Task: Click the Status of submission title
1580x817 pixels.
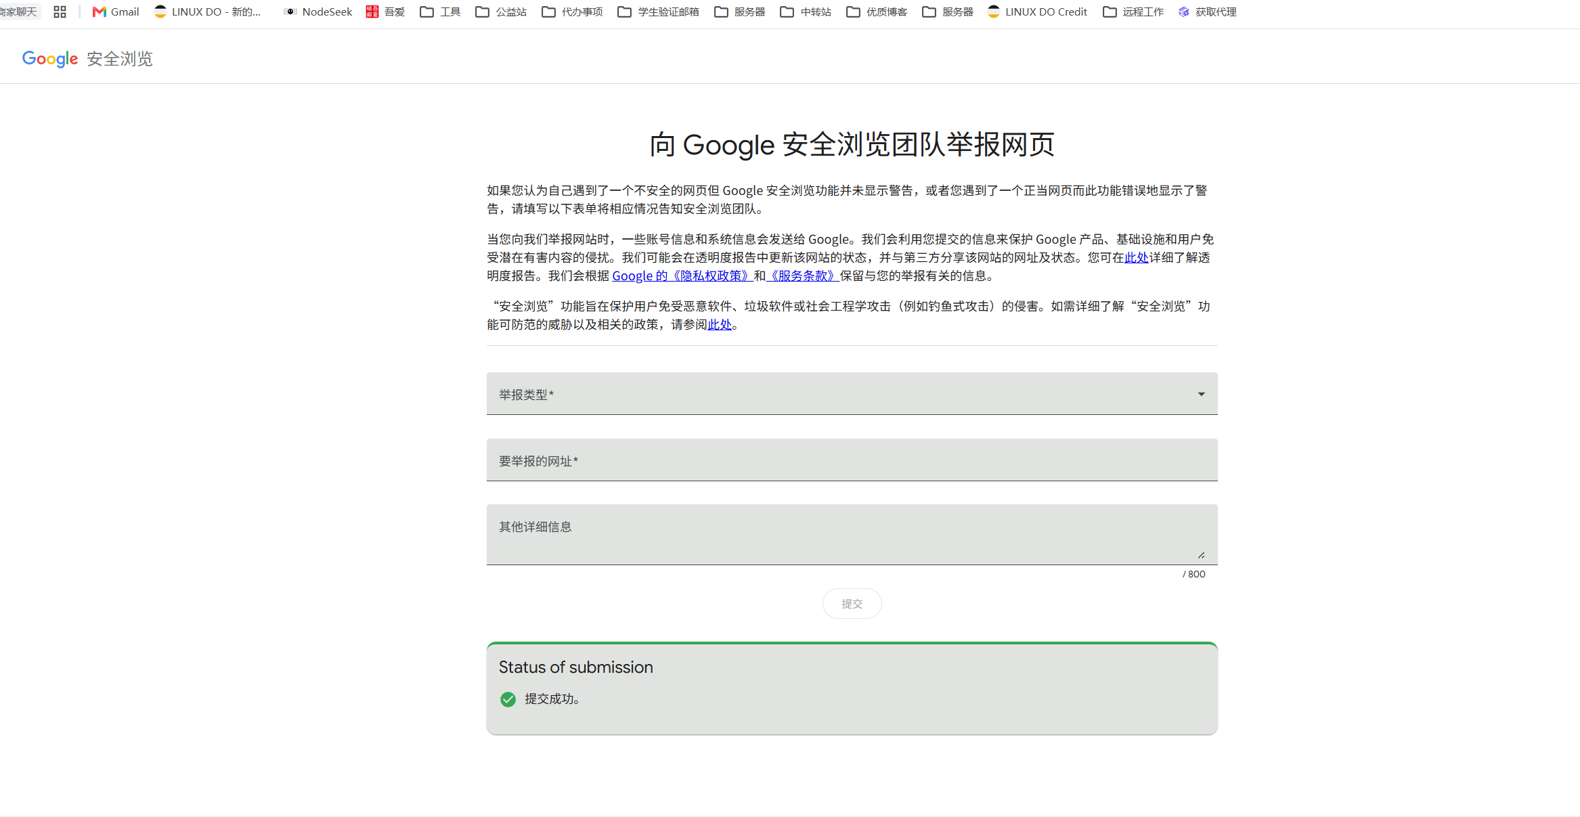Action: 576,667
